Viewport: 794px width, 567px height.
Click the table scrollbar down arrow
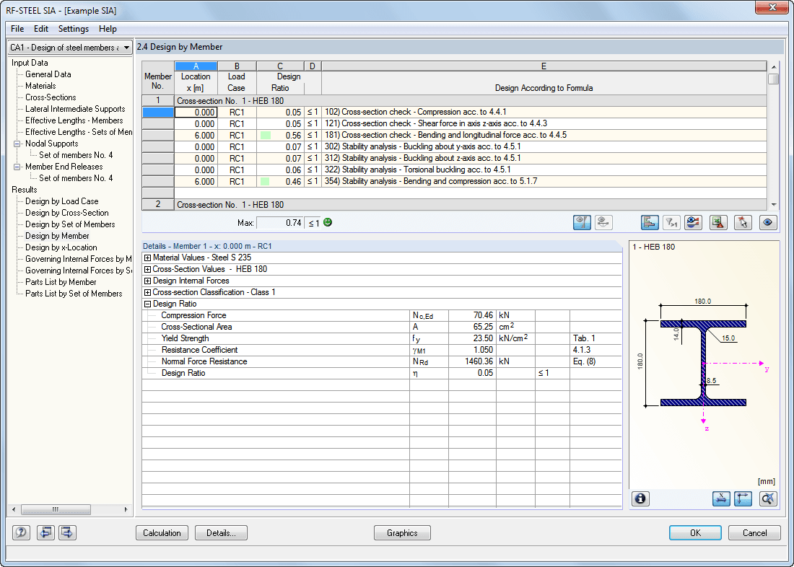click(x=773, y=205)
